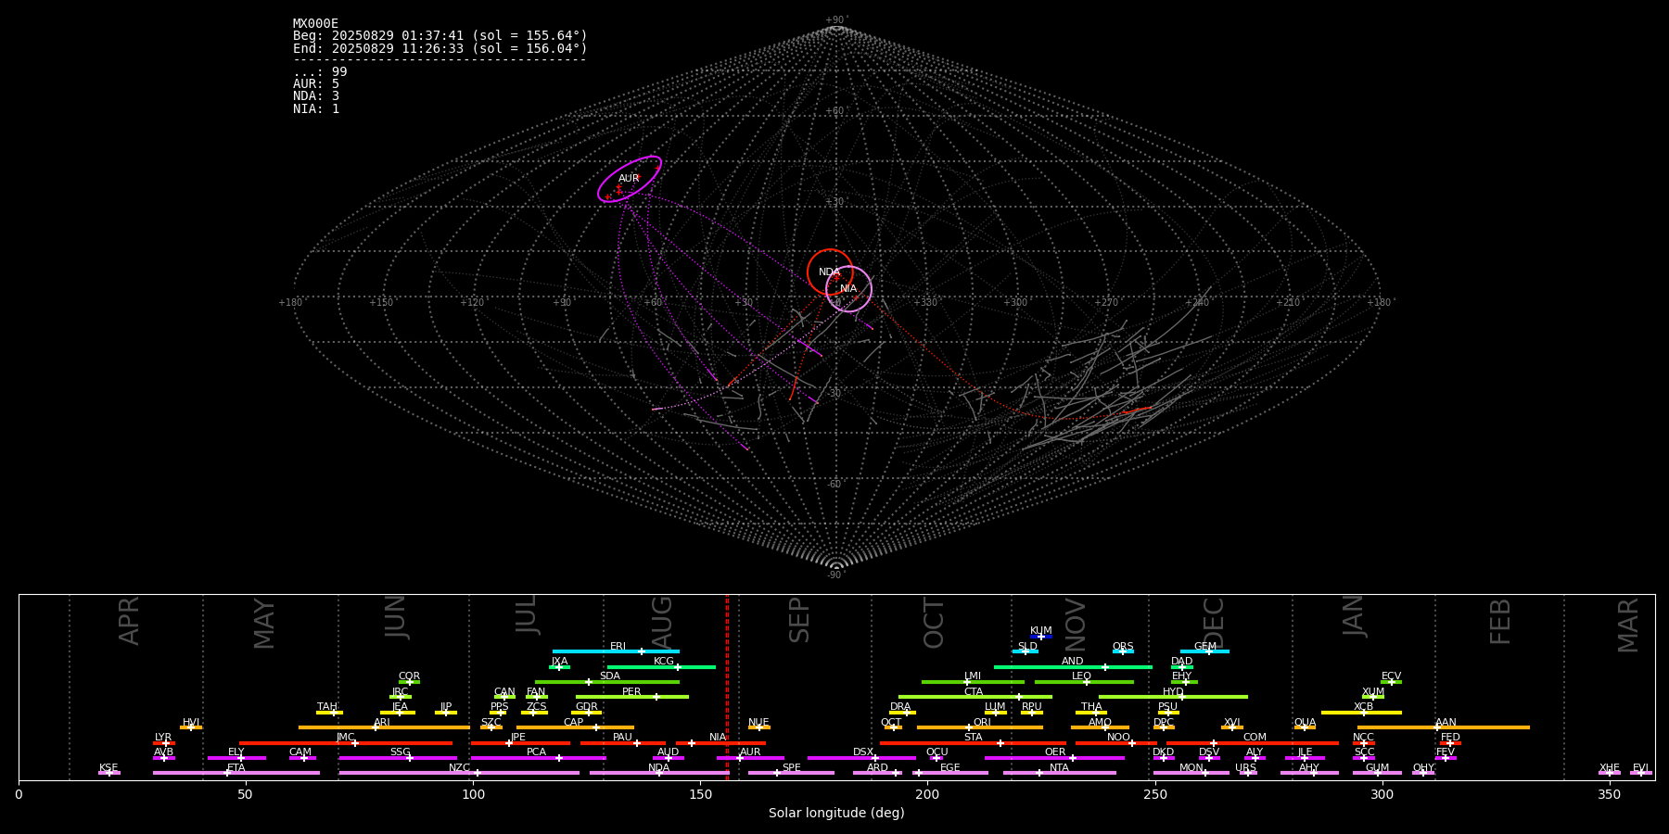Click the +90° label atop the sky map
The width and height of the screenshot is (1669, 834).
836,20
